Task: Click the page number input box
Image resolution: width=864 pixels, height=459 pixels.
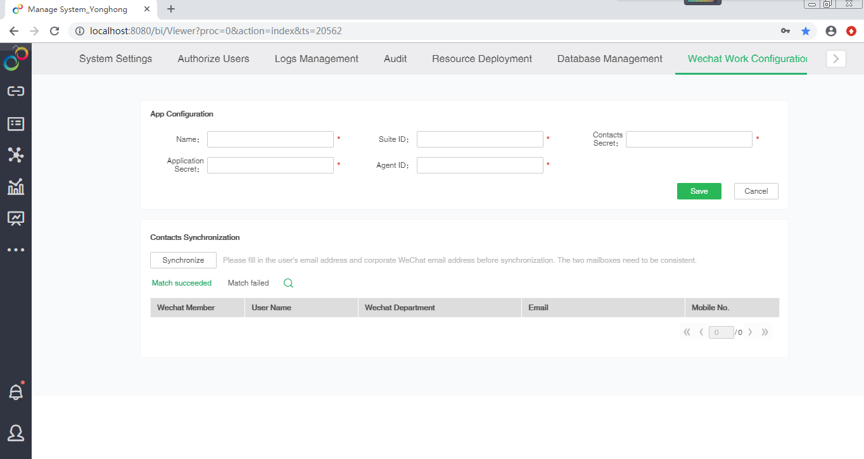Action: (721, 332)
